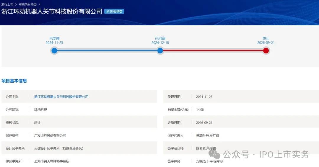The width and height of the screenshot is (319, 167).
Task: Click the 融资金额(亿元) field label
Action: coord(178,109)
